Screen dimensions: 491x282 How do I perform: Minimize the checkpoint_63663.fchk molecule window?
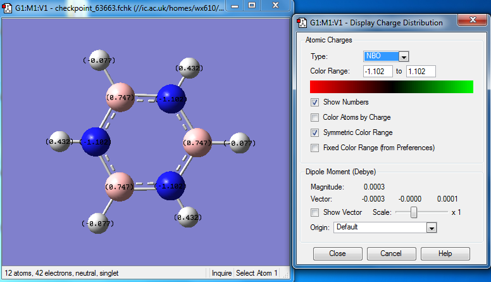(235, 5)
